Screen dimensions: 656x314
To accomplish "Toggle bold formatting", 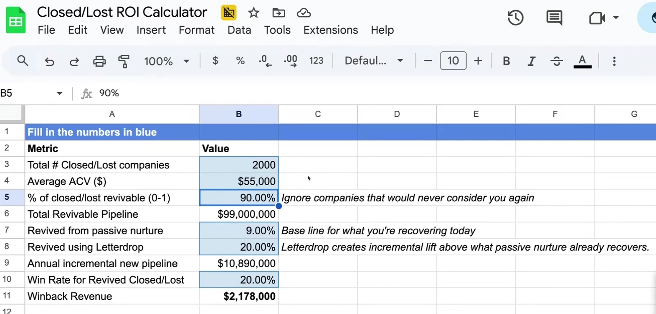I will (506, 61).
